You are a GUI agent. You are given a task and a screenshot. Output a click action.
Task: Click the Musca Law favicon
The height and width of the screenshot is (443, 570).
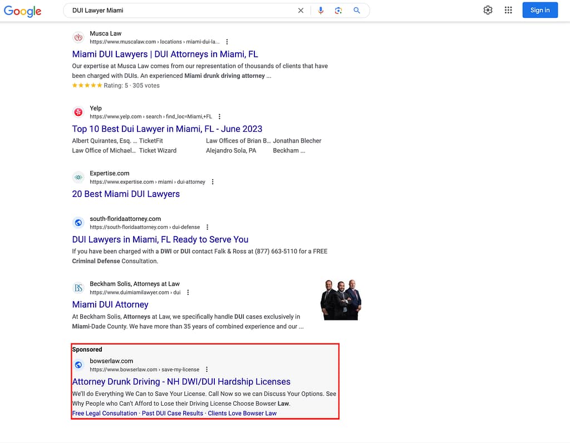[x=78, y=37]
